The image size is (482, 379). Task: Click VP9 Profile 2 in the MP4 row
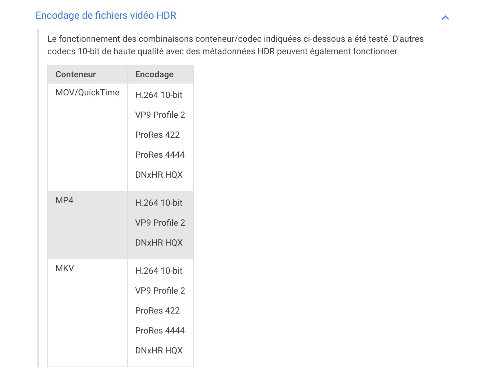160,223
